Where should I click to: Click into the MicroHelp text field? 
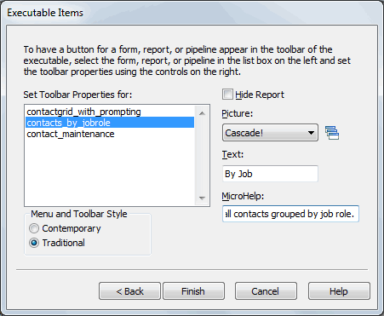click(x=290, y=214)
